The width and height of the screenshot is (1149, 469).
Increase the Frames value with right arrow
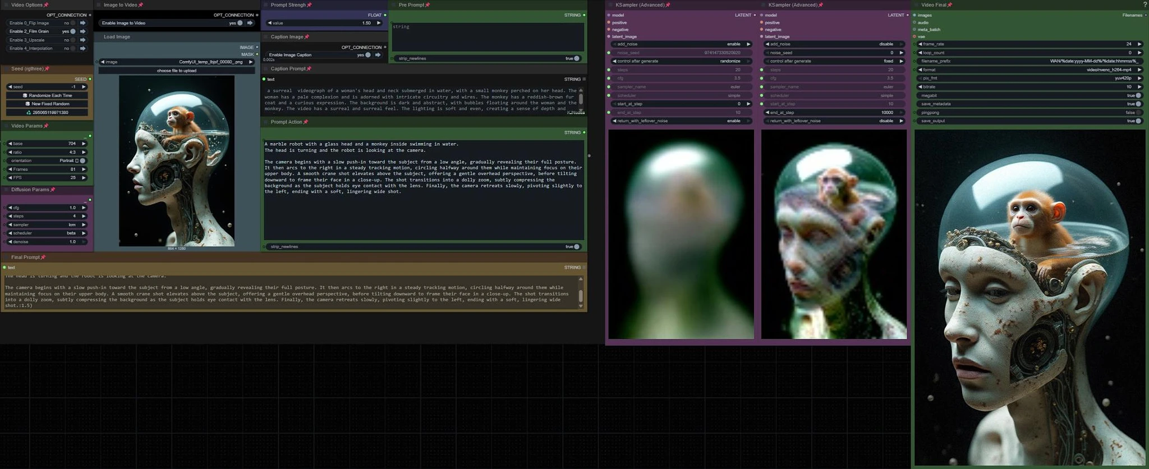(x=84, y=169)
